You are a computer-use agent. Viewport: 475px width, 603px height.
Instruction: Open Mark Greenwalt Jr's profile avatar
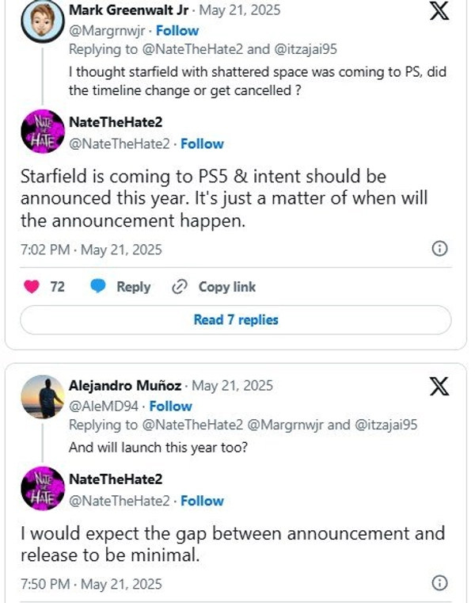(x=37, y=24)
